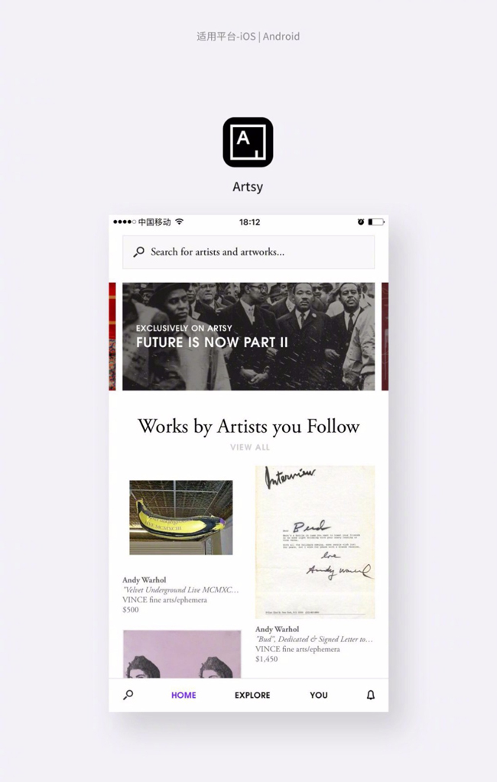Click the Artsy app logo icon
The height and width of the screenshot is (782, 497).
pyautogui.click(x=248, y=142)
